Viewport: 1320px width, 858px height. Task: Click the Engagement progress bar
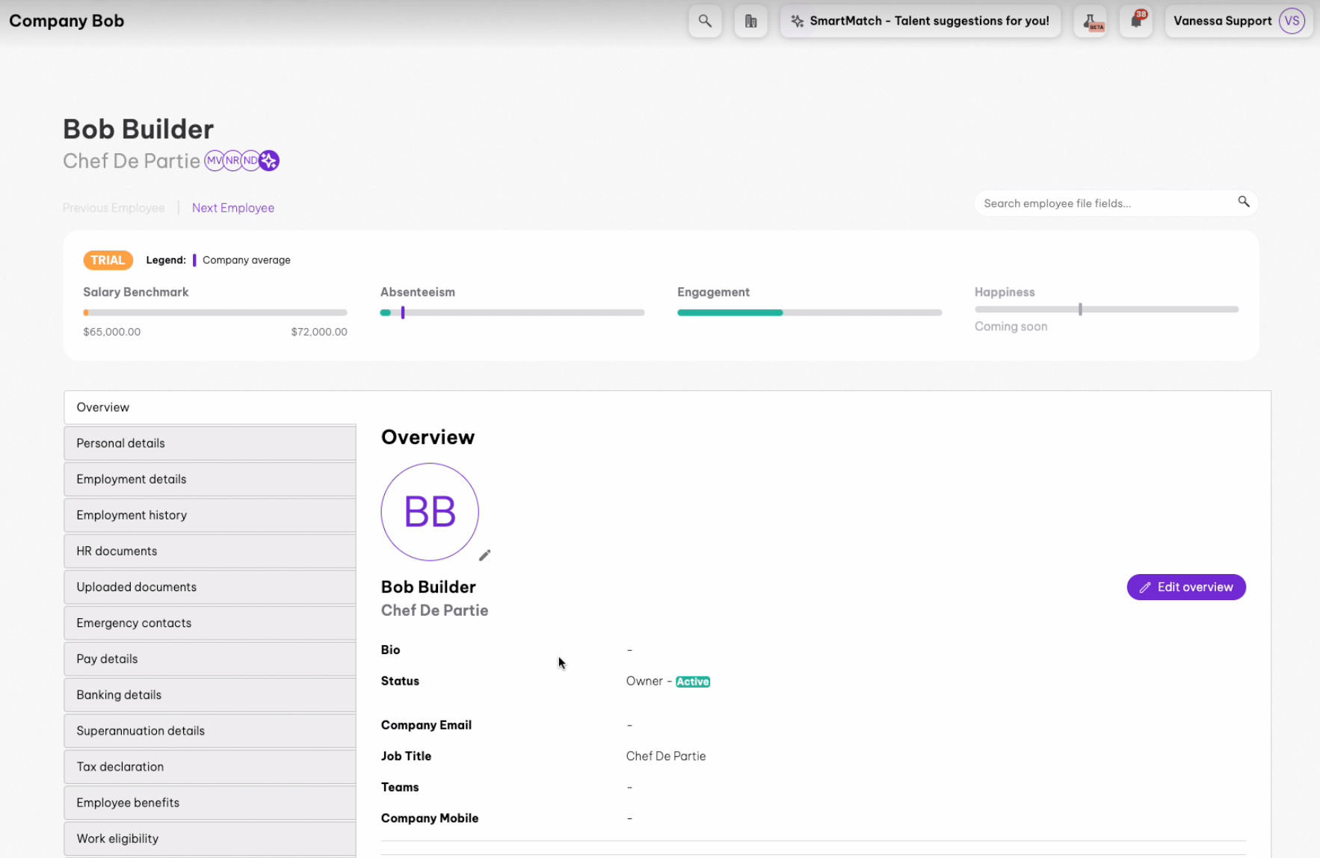tap(809, 312)
